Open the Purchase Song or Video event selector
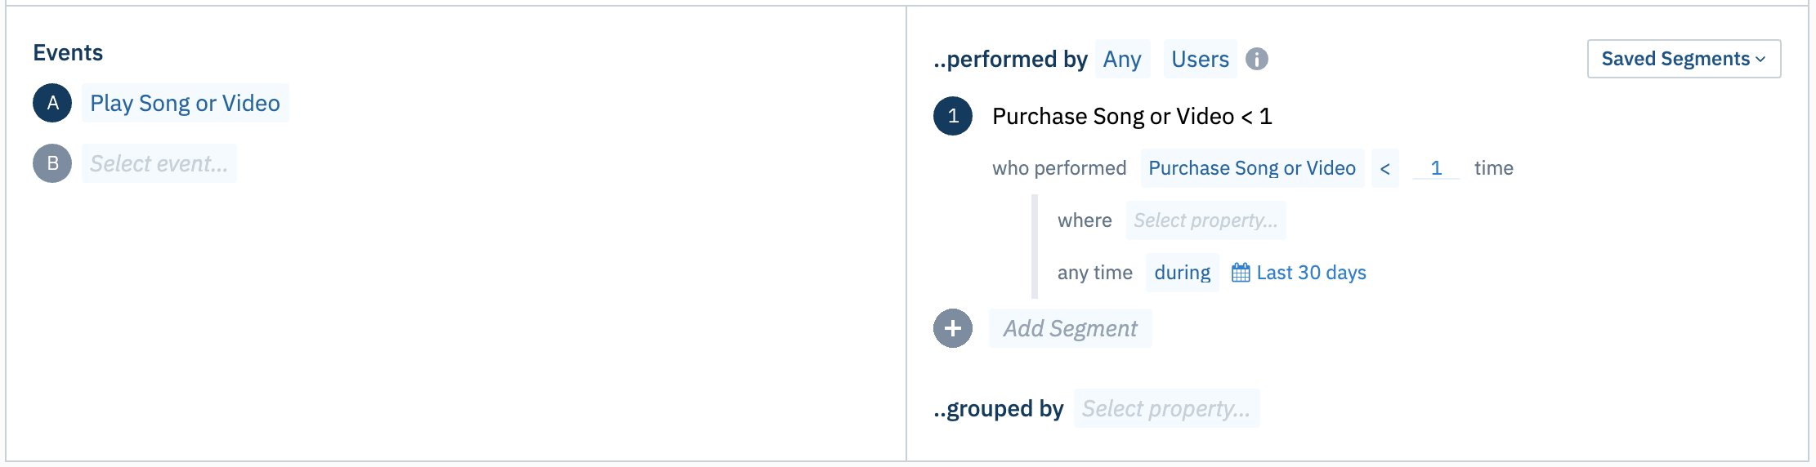The image size is (1816, 467). coord(1252,168)
